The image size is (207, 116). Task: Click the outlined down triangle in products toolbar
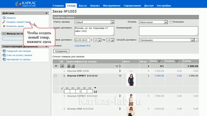117,66
